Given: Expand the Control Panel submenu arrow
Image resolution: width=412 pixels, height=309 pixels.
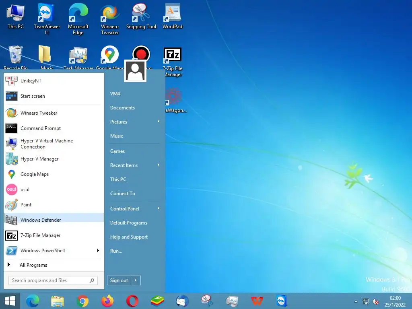Looking at the screenshot, I should click(159, 208).
